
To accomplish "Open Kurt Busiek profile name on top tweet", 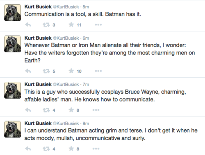I will 38,7.
